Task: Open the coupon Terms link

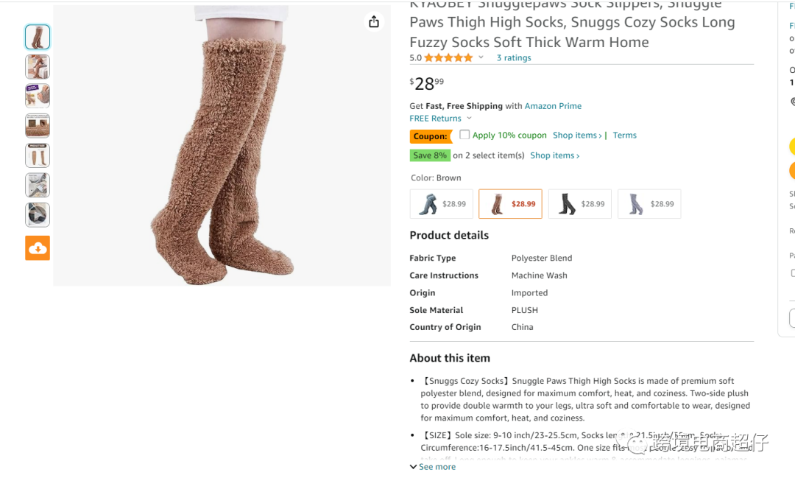Action: coord(624,135)
